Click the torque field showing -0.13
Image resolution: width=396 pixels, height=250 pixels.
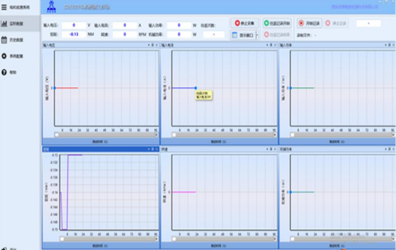(74, 34)
